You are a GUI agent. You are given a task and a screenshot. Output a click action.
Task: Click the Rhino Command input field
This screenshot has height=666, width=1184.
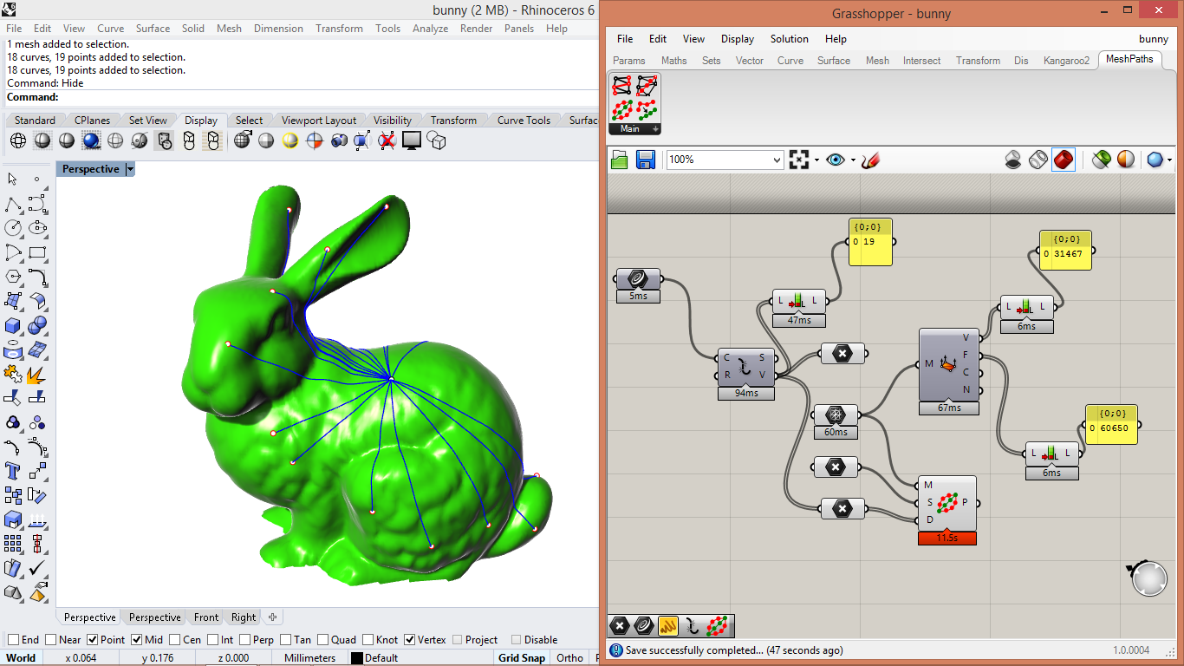tap(329, 96)
